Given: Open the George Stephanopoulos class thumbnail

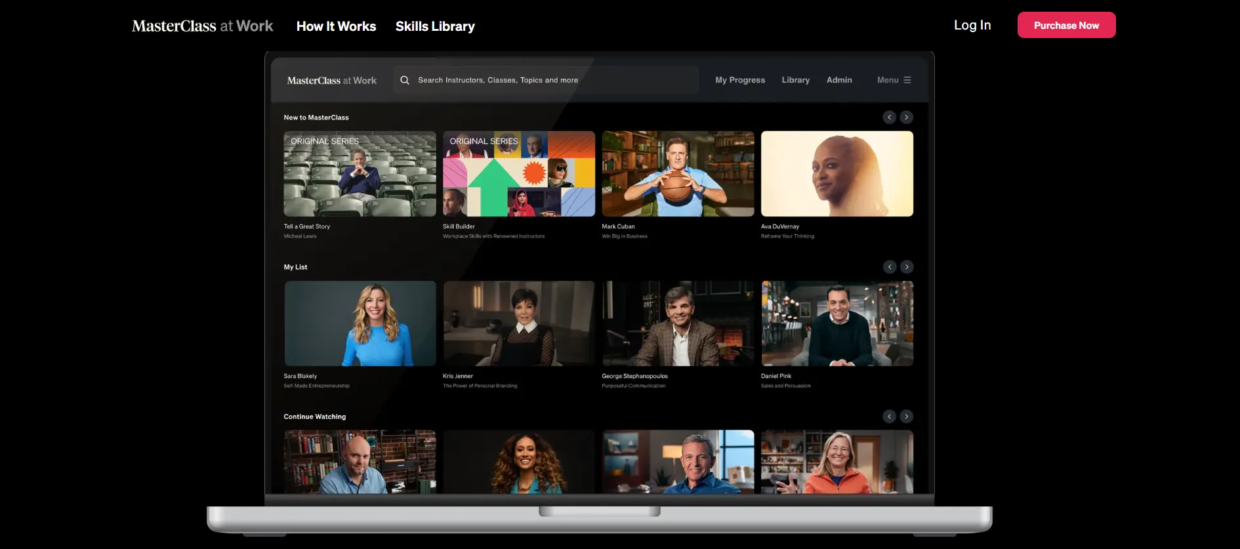Looking at the screenshot, I should coord(678,323).
